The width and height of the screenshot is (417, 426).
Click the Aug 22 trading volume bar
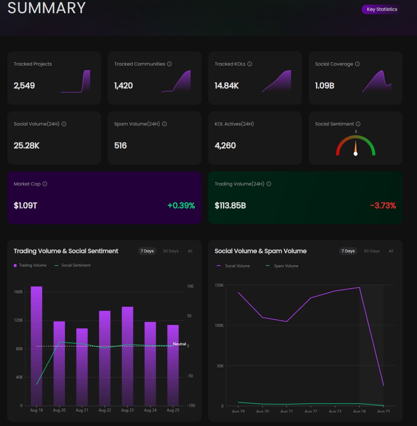pos(105,358)
